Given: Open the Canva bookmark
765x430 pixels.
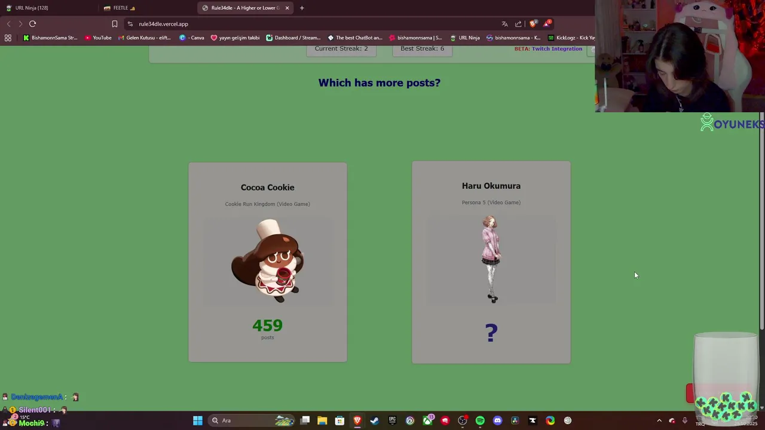Looking at the screenshot, I should tap(192, 38).
